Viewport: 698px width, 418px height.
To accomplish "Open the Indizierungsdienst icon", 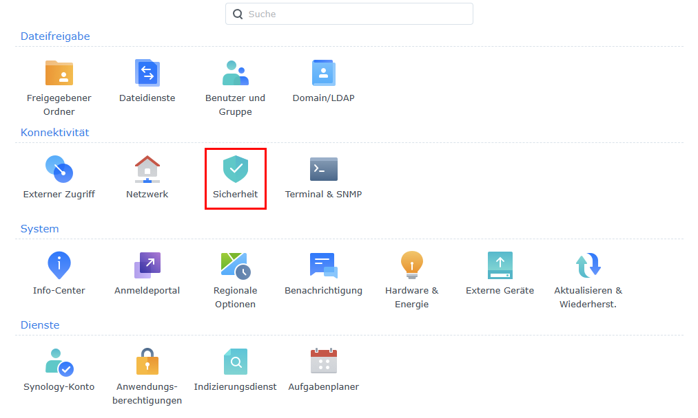I will 235,362.
